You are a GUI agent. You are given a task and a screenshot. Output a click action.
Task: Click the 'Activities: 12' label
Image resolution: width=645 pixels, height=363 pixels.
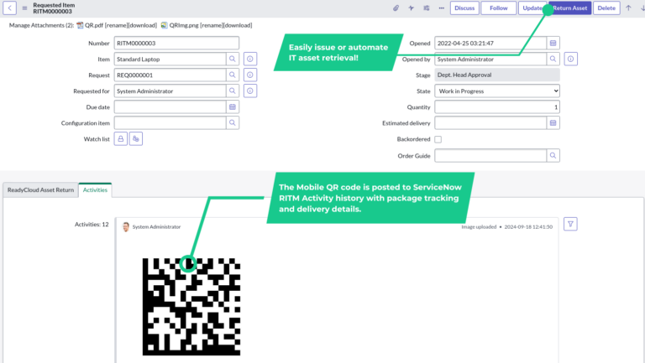(92, 224)
